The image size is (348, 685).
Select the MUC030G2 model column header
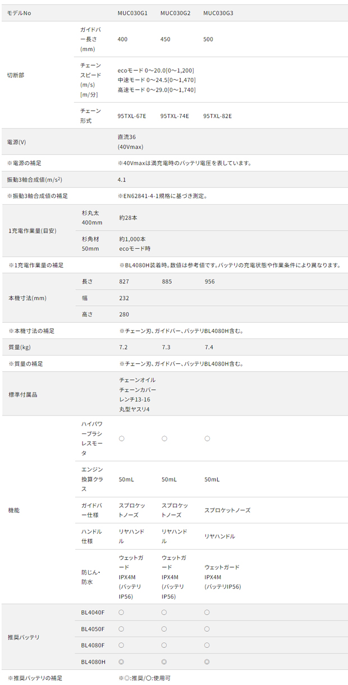175,12
